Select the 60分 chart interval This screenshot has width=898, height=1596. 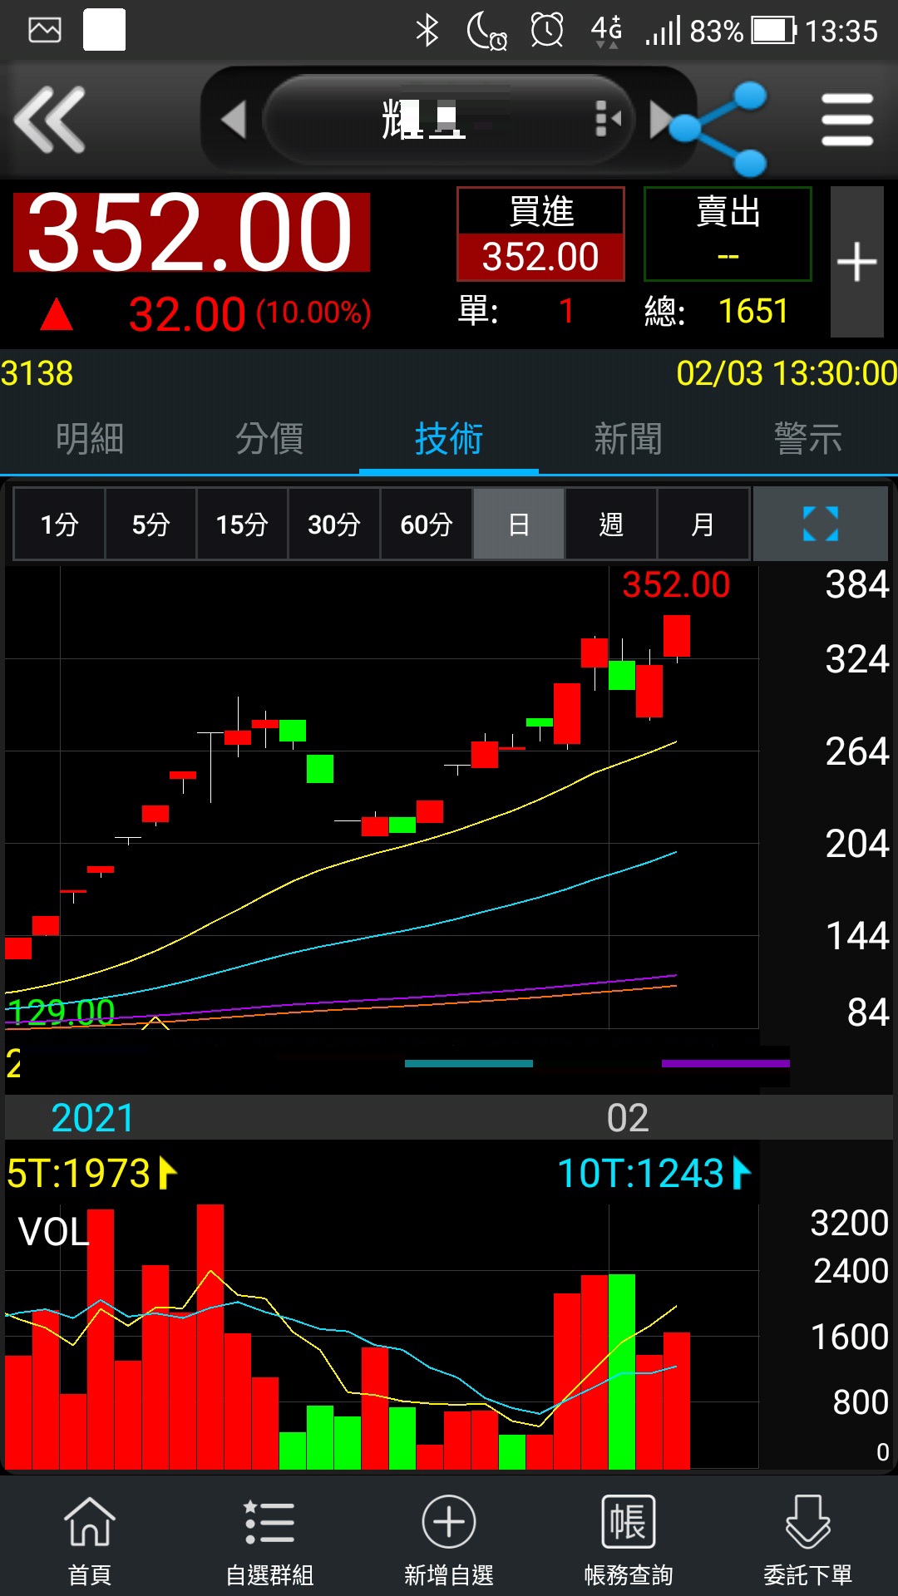click(426, 524)
